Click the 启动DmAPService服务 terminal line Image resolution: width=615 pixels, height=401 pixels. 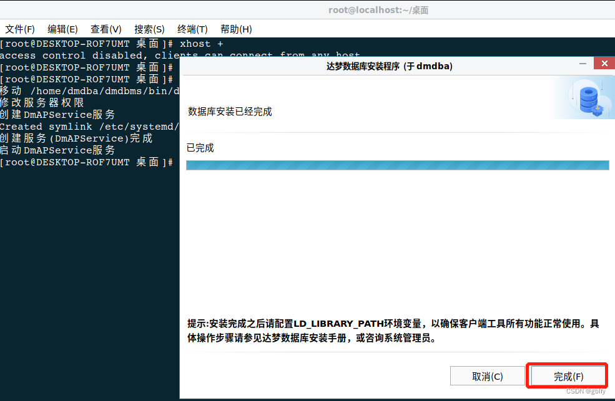(57, 150)
